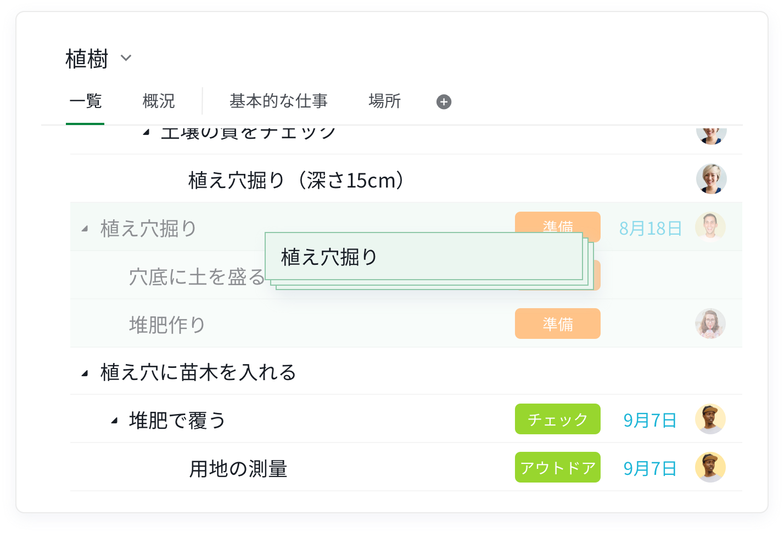Click the assignee avatar on 堆肥作り row
This screenshot has height=533, width=784.
pyautogui.click(x=710, y=324)
